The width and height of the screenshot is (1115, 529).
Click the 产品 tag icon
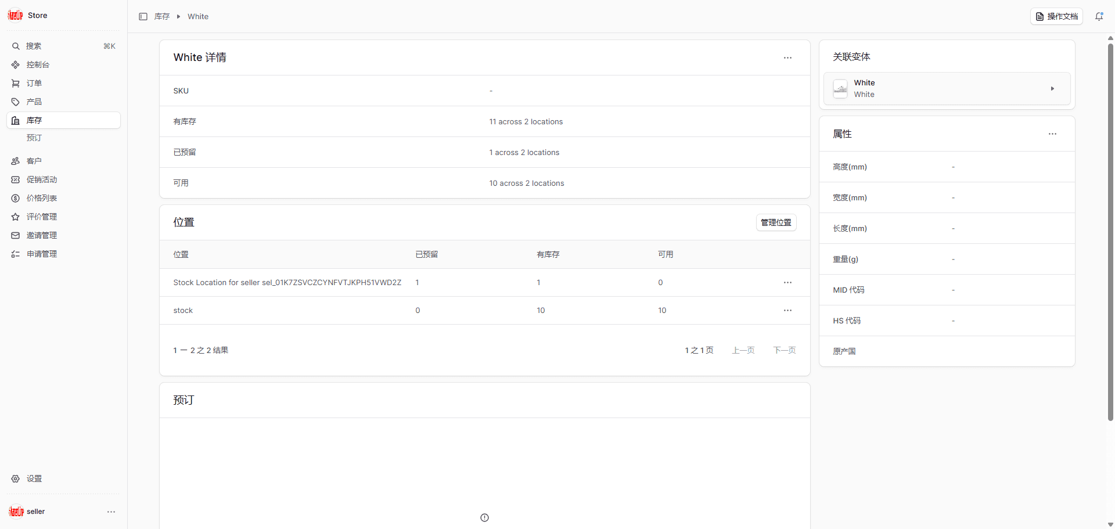pos(16,102)
